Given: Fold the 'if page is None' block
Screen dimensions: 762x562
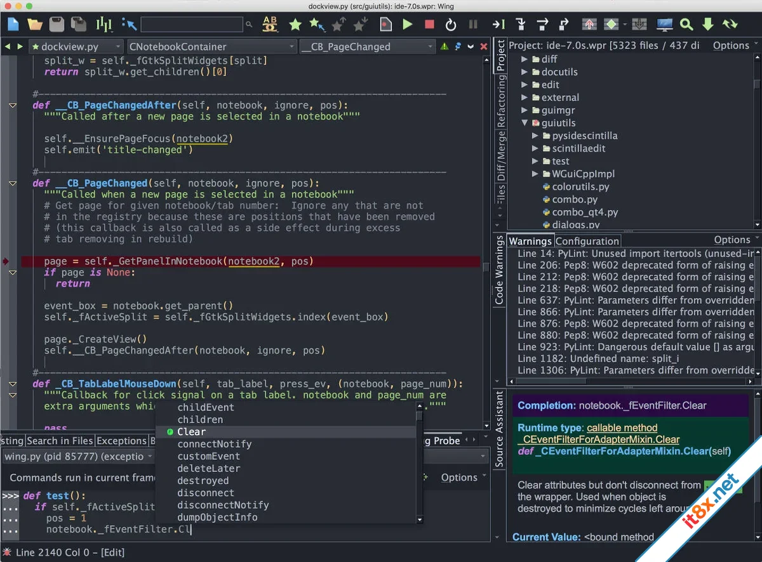Looking at the screenshot, I should click(x=12, y=273).
